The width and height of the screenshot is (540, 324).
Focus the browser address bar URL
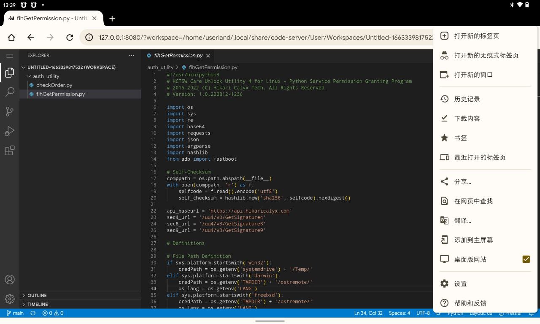[266, 37]
